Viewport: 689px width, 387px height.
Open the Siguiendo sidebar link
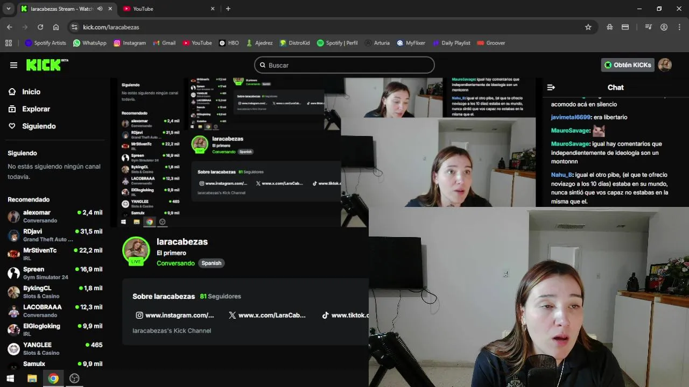(39, 126)
